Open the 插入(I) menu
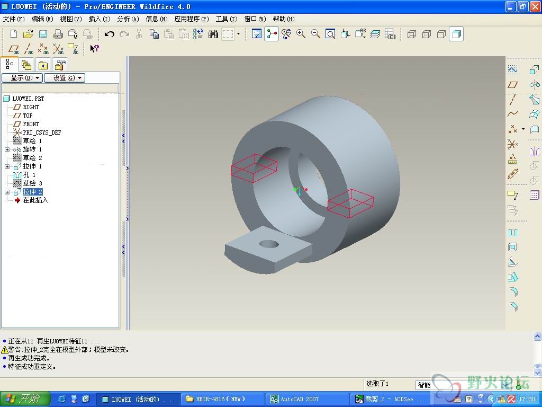The width and height of the screenshot is (542, 407). (100, 19)
